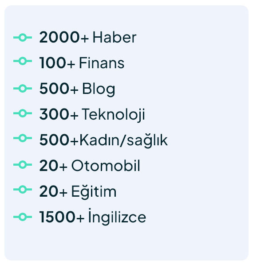Select the bullet icon next to Kadın/sağlık
Screen dimensions: 253x272
coord(23,138)
